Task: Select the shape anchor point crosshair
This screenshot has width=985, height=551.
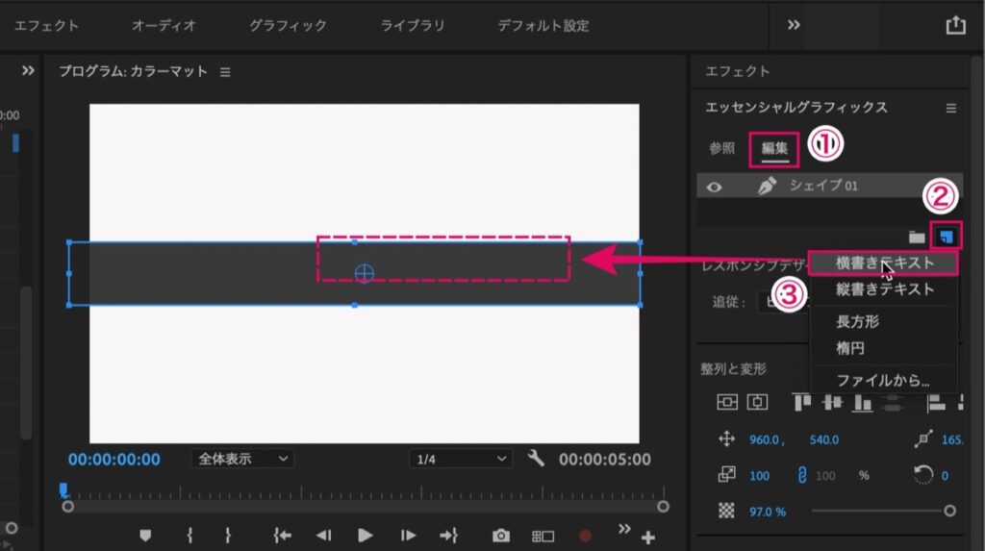Action: [x=365, y=273]
